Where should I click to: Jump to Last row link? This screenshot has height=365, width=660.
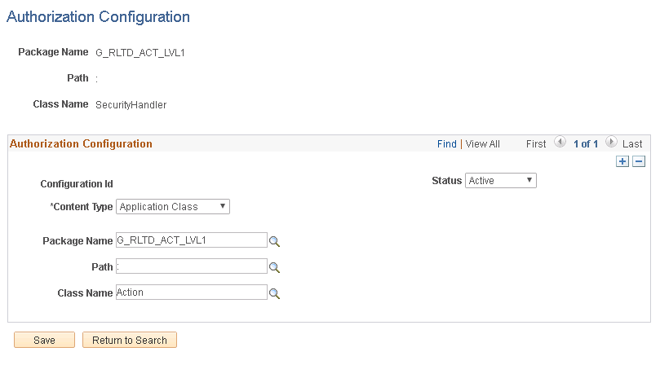pos(632,144)
